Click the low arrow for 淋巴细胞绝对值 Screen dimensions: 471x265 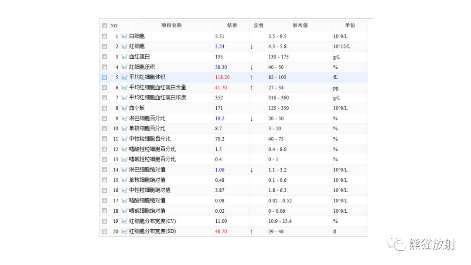pyautogui.click(x=252, y=170)
